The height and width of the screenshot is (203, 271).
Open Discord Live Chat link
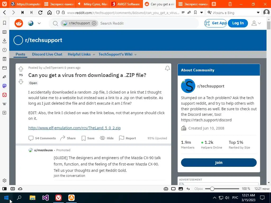click(47, 54)
